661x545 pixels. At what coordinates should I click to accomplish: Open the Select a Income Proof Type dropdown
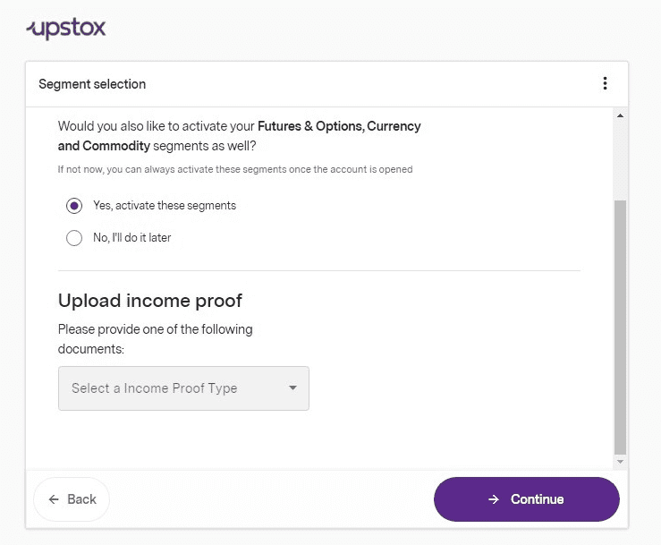183,388
